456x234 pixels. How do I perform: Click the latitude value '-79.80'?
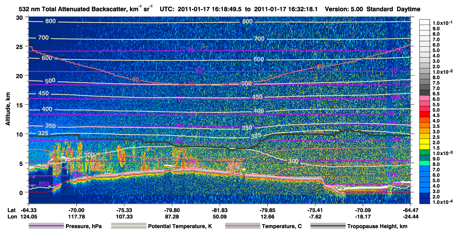(172, 210)
